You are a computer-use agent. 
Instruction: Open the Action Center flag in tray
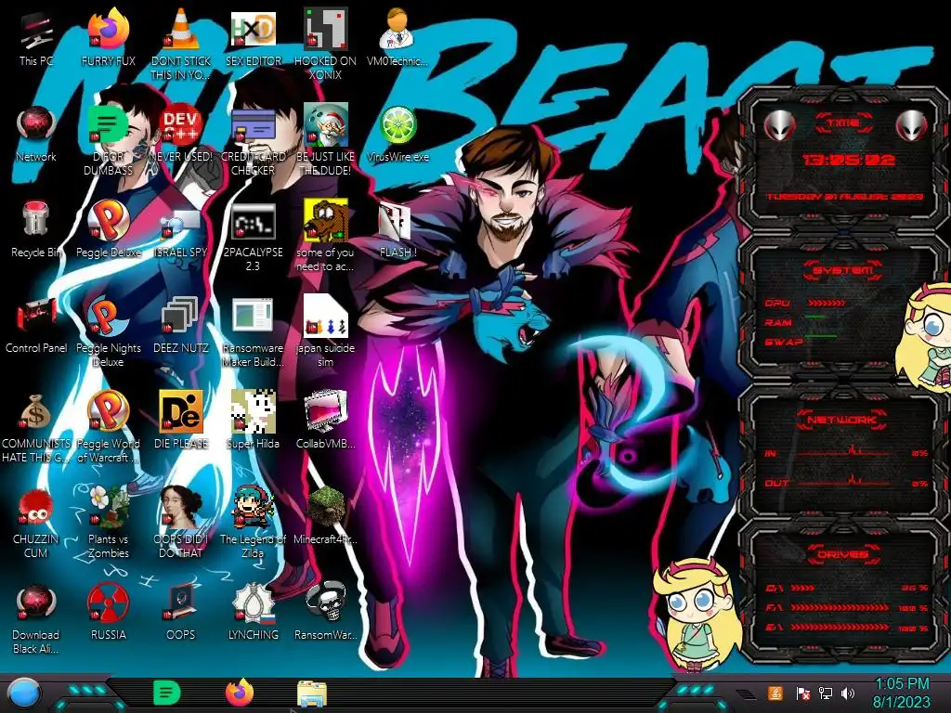click(801, 693)
